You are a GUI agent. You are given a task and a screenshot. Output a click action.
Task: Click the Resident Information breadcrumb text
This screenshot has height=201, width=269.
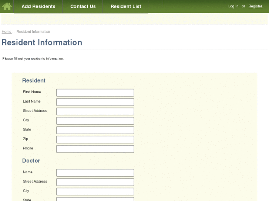[x=33, y=32]
